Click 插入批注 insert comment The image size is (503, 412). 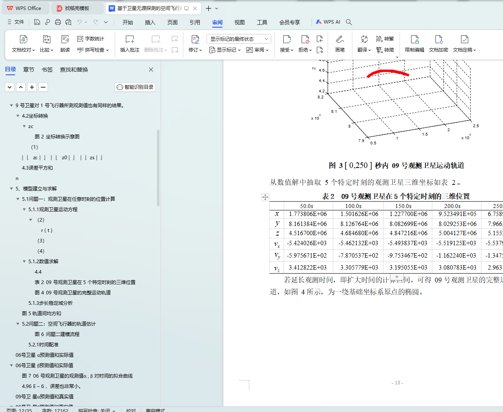[130, 44]
